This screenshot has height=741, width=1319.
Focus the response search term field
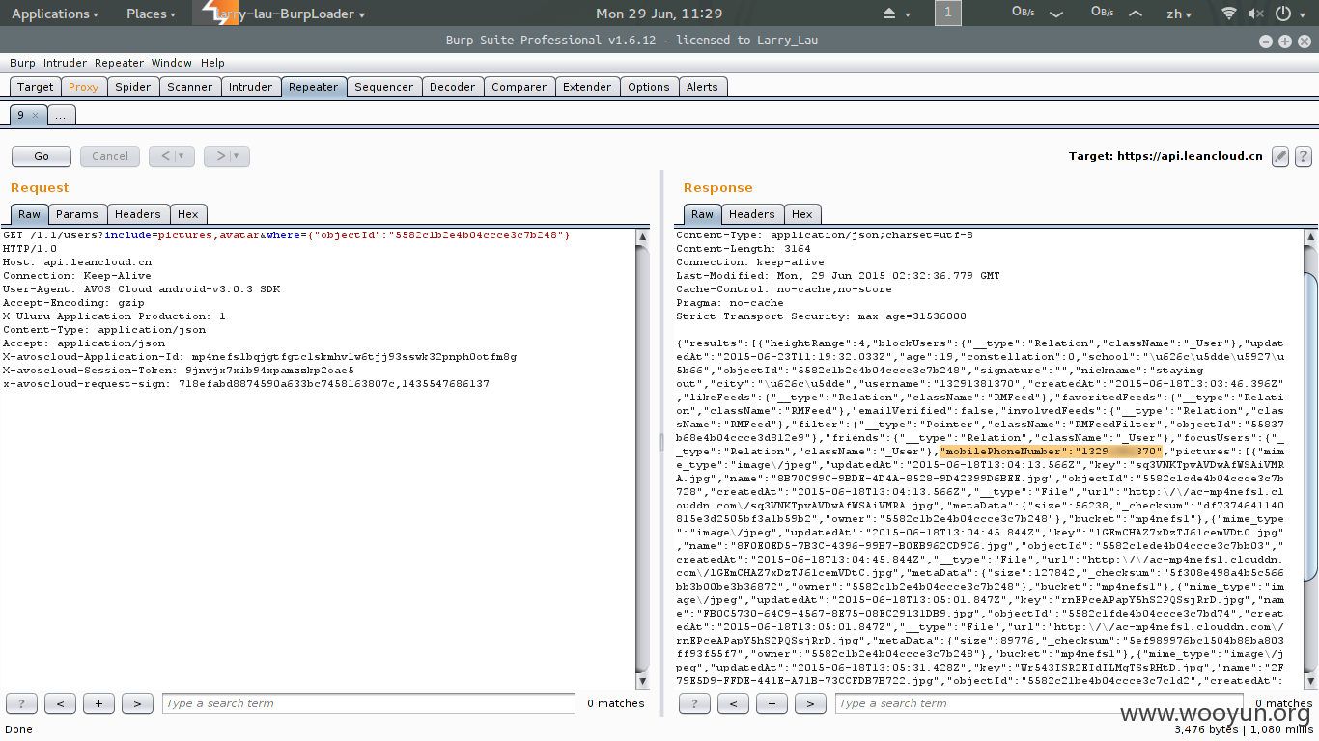(x=1041, y=703)
